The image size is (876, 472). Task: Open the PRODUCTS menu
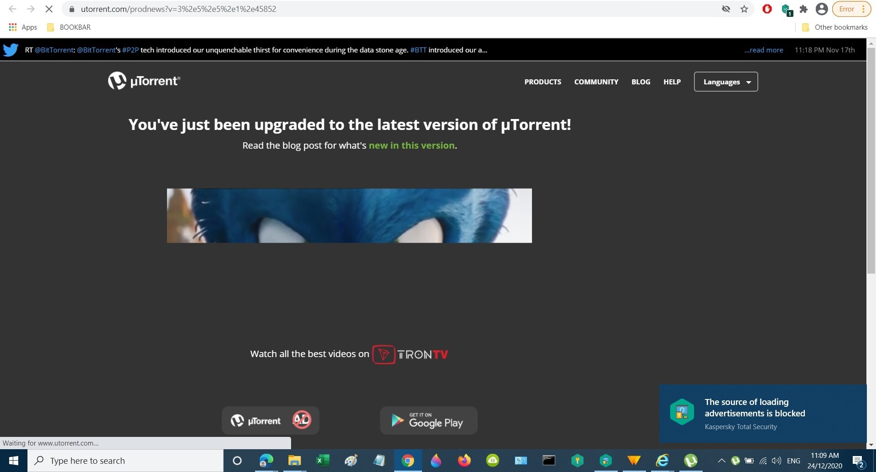pos(542,82)
